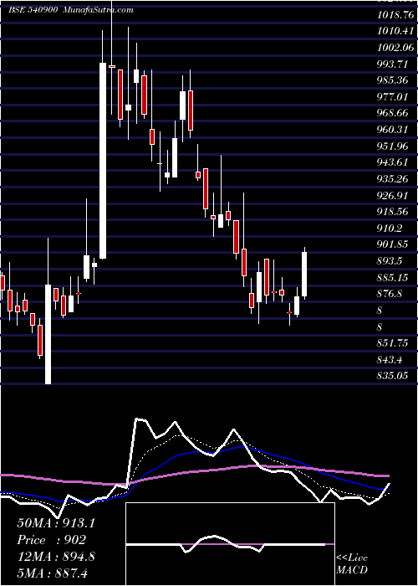This screenshot has height=586, width=418.
Task: Click the 843.4 price axis label
Action: pos(390,359)
